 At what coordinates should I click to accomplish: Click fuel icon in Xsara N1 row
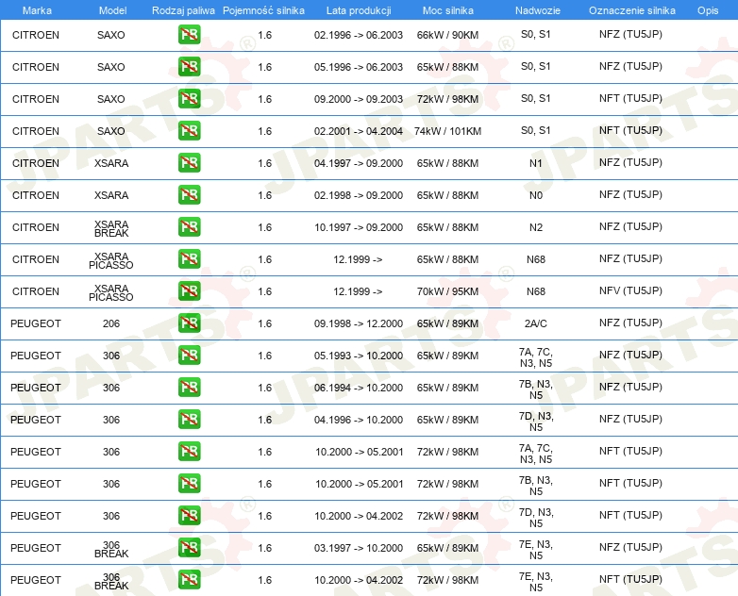tap(189, 163)
